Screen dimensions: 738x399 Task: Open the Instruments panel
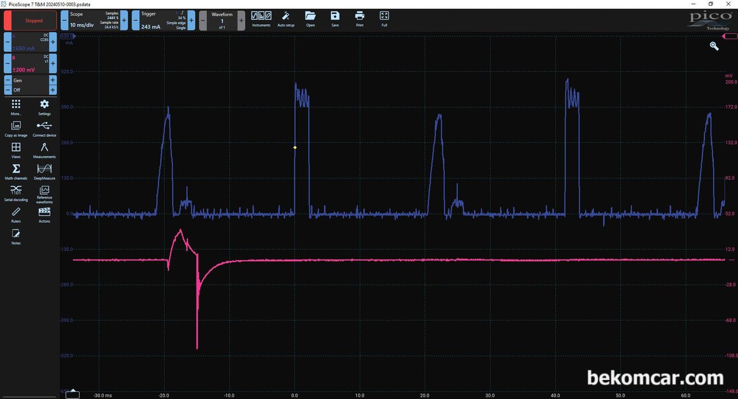(261, 19)
